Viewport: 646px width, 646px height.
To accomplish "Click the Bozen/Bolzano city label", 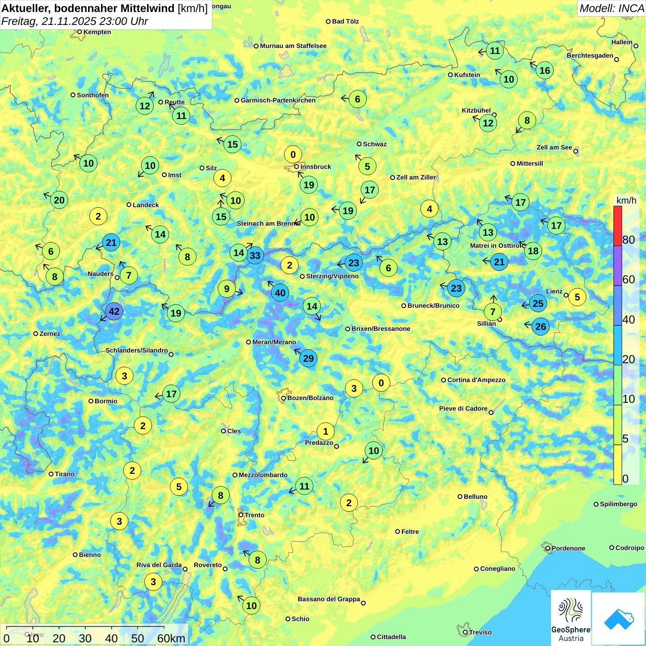I will (x=310, y=398).
